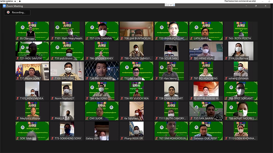Click the Zoom logo in title bar
Viewport: 273px width, 153px height.
[3, 6]
